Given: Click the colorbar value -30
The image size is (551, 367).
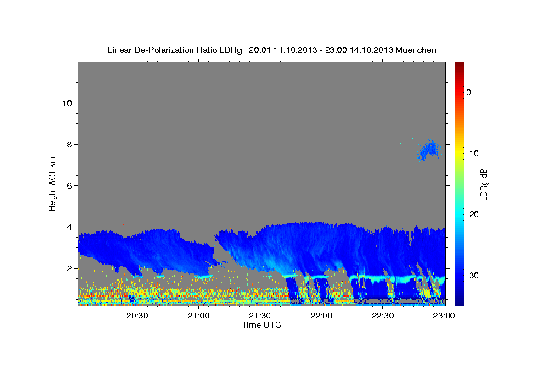Looking at the screenshot, I should 473,275.
